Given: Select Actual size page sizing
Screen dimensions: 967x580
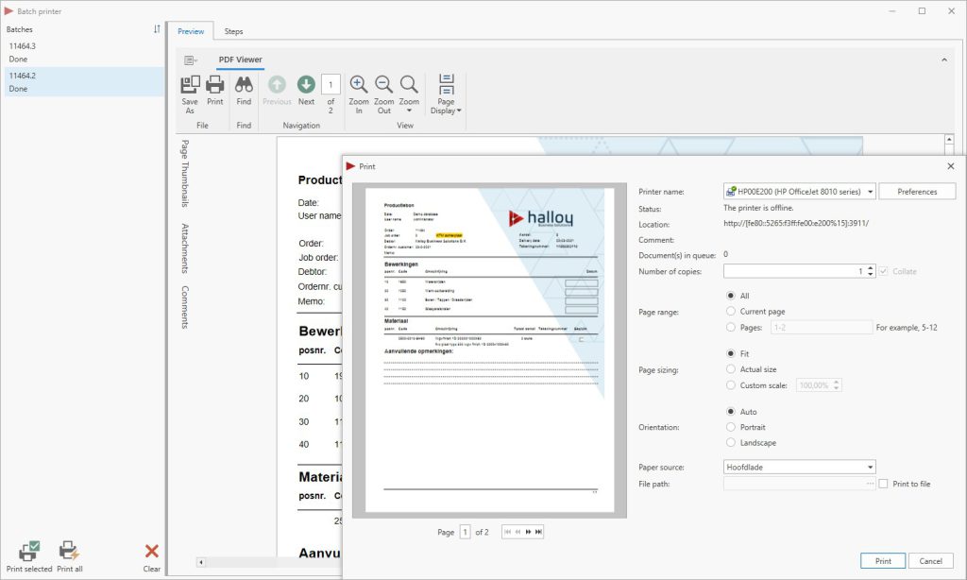Looking at the screenshot, I should (731, 369).
